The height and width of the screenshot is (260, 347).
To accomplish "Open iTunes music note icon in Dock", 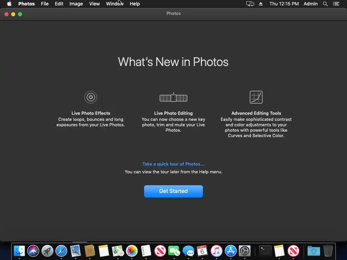I will 217,251.
